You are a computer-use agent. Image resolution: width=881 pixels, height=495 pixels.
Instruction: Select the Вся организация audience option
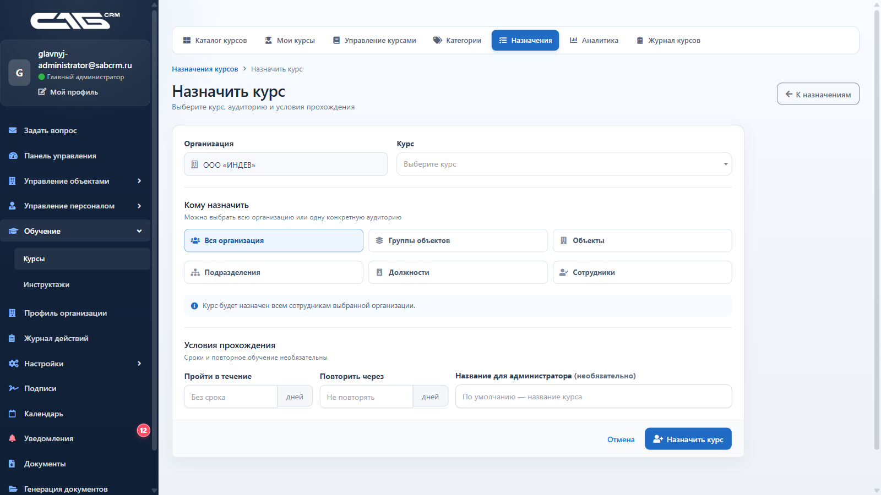274,240
